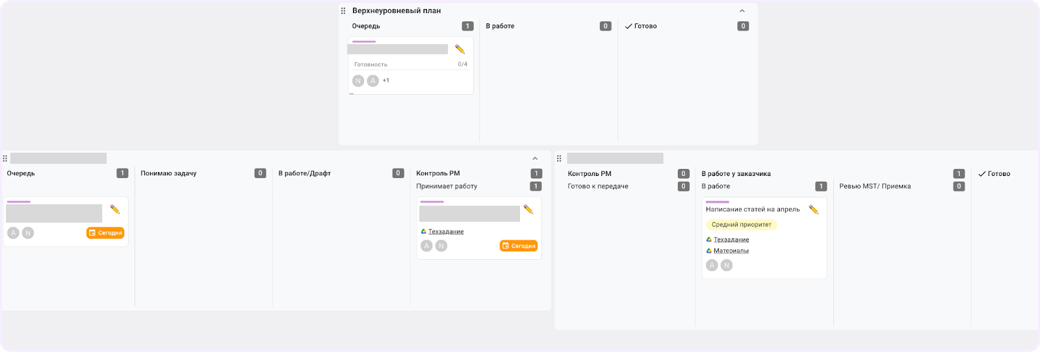Open Техзадание link in Написание статей card
Viewport: 1040px width, 352px height.
731,240
